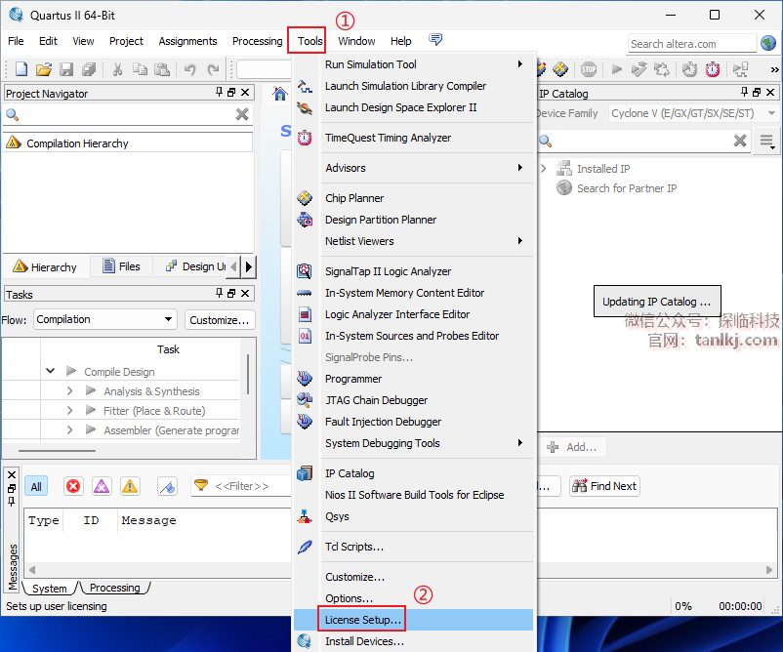Click the yellow warning message filter icon
The height and width of the screenshot is (652, 783).
pyautogui.click(x=130, y=486)
